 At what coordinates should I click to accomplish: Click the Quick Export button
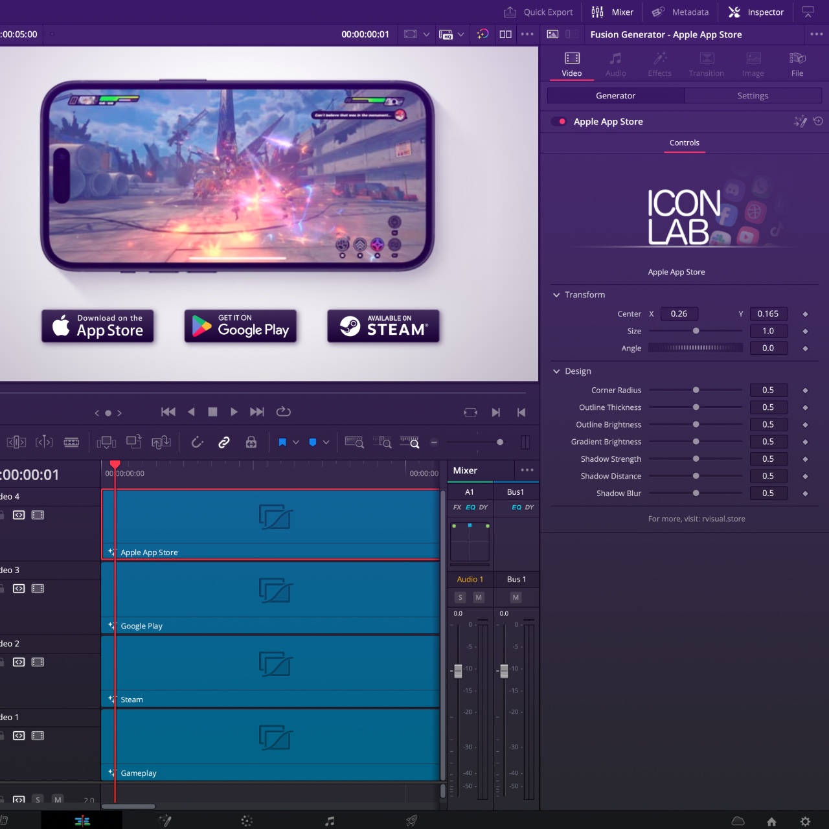click(539, 12)
